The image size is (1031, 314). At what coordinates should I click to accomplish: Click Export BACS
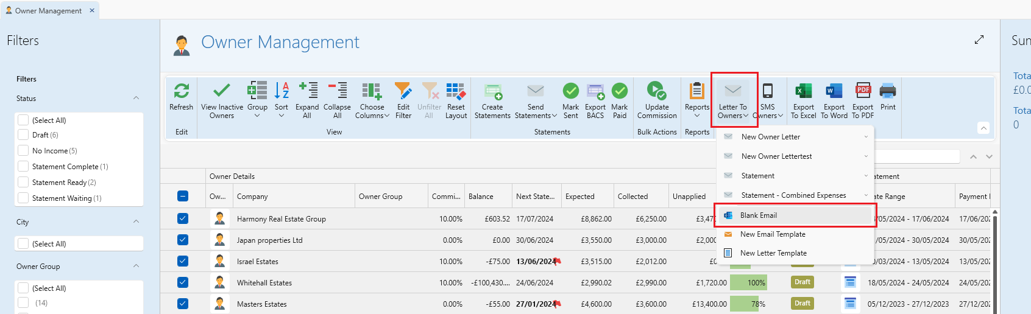tap(595, 101)
